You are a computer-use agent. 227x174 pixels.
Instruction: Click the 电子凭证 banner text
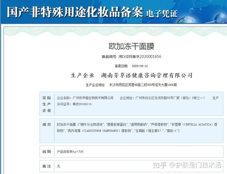pos(162,14)
